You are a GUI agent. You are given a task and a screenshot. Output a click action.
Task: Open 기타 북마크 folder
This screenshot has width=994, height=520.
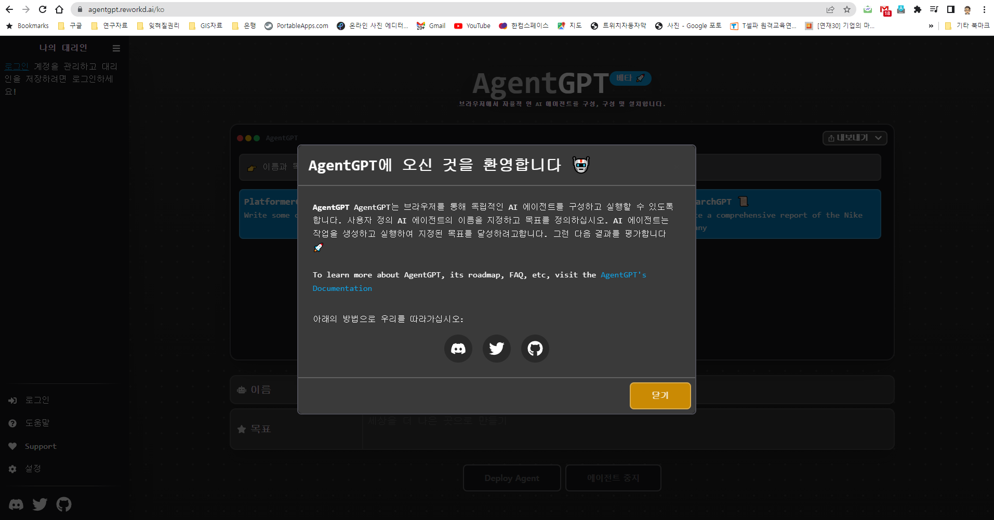tap(967, 26)
